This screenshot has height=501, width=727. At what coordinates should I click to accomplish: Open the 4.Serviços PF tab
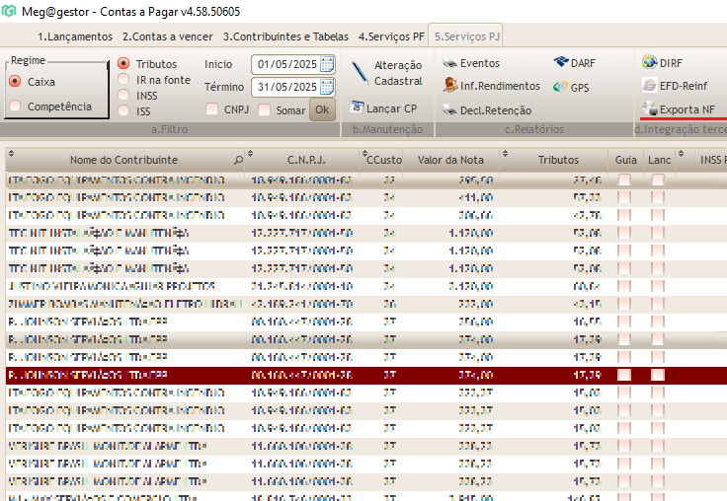(391, 36)
